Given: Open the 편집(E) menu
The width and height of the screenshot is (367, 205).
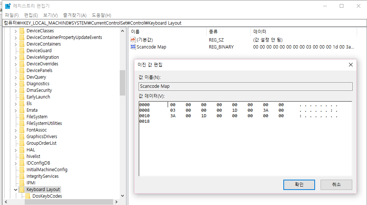Looking at the screenshot, I should [x=31, y=15].
